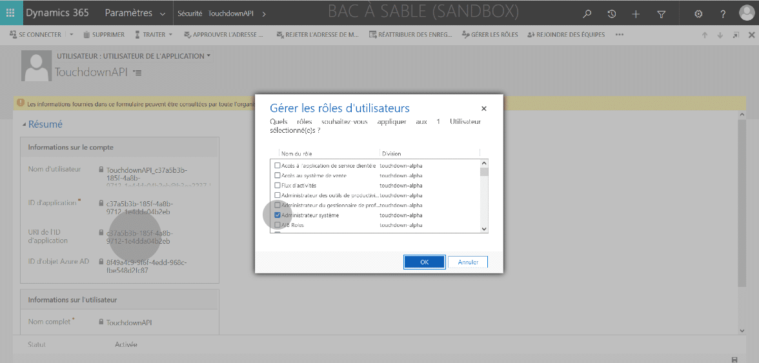Image resolution: width=759 pixels, height=363 pixels.
Task: Close the Gérer les rôles dialog
Action: point(483,109)
